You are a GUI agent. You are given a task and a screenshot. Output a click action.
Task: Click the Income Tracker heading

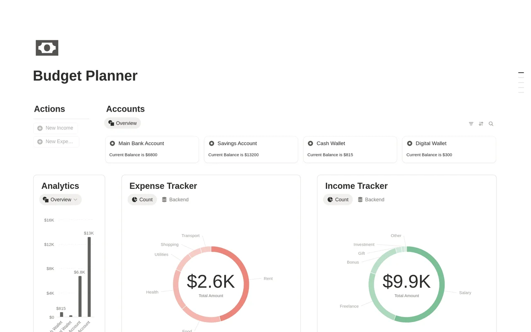coord(356,186)
